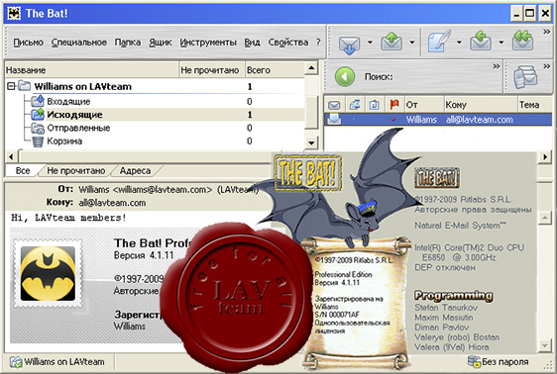Switch to the Адреса tab
The width and height of the screenshot is (557, 374).
(135, 171)
